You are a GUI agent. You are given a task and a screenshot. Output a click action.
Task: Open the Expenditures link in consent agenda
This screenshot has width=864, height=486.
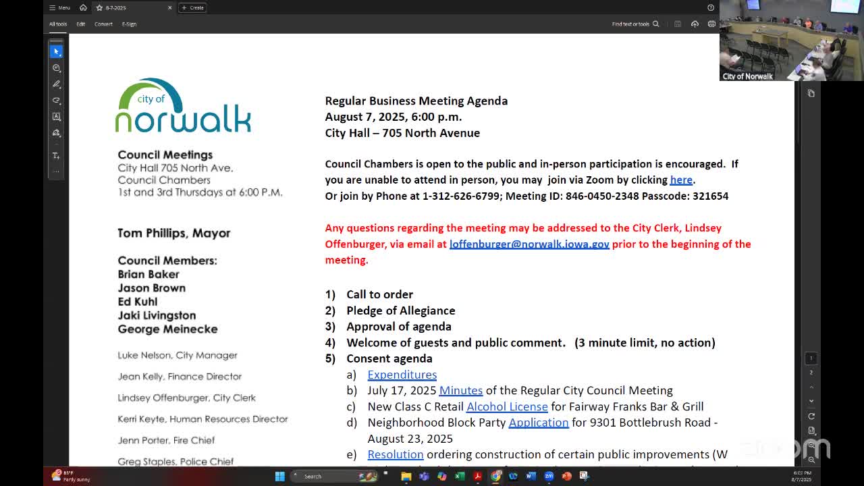(402, 375)
